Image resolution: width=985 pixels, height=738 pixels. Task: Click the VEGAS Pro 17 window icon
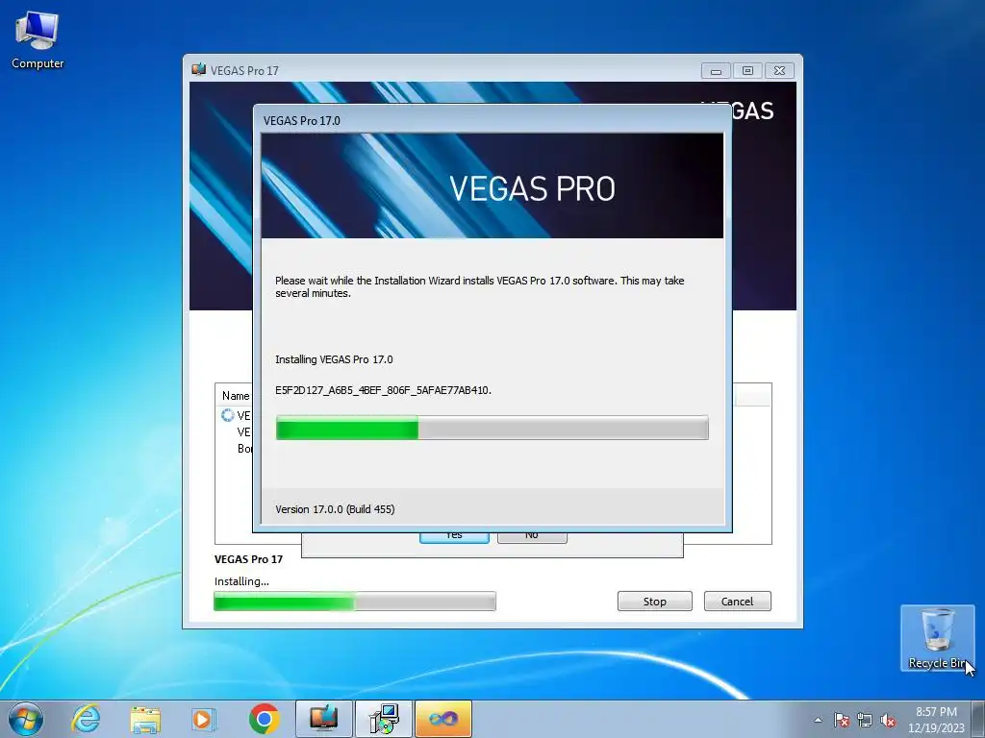coord(199,69)
